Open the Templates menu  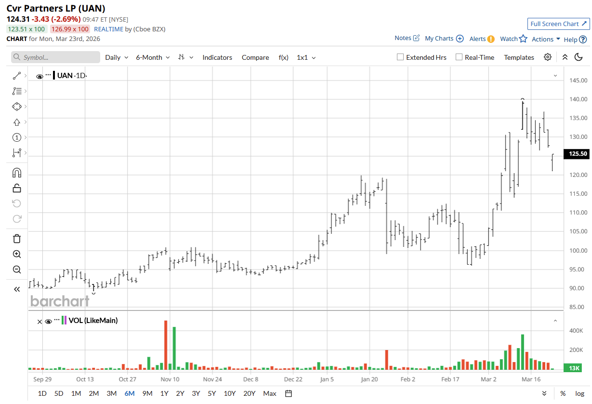(519, 57)
